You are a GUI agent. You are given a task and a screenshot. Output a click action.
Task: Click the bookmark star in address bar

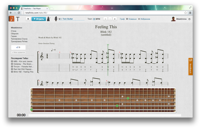(185, 13)
